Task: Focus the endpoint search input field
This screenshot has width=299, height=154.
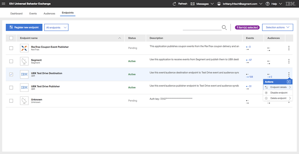Action: (x=202, y=27)
